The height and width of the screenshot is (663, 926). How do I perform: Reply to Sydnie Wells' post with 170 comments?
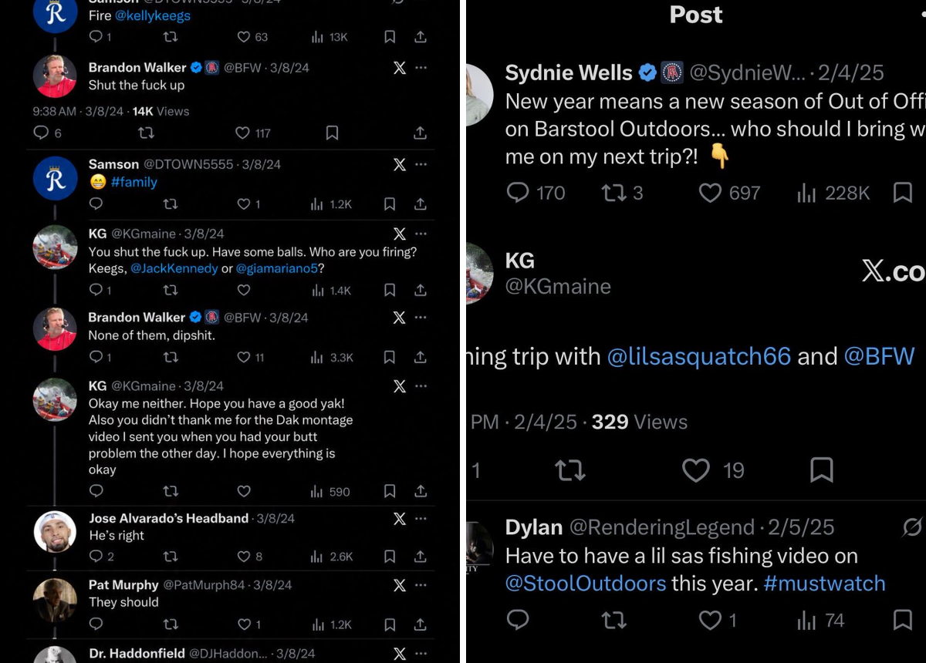coord(518,192)
